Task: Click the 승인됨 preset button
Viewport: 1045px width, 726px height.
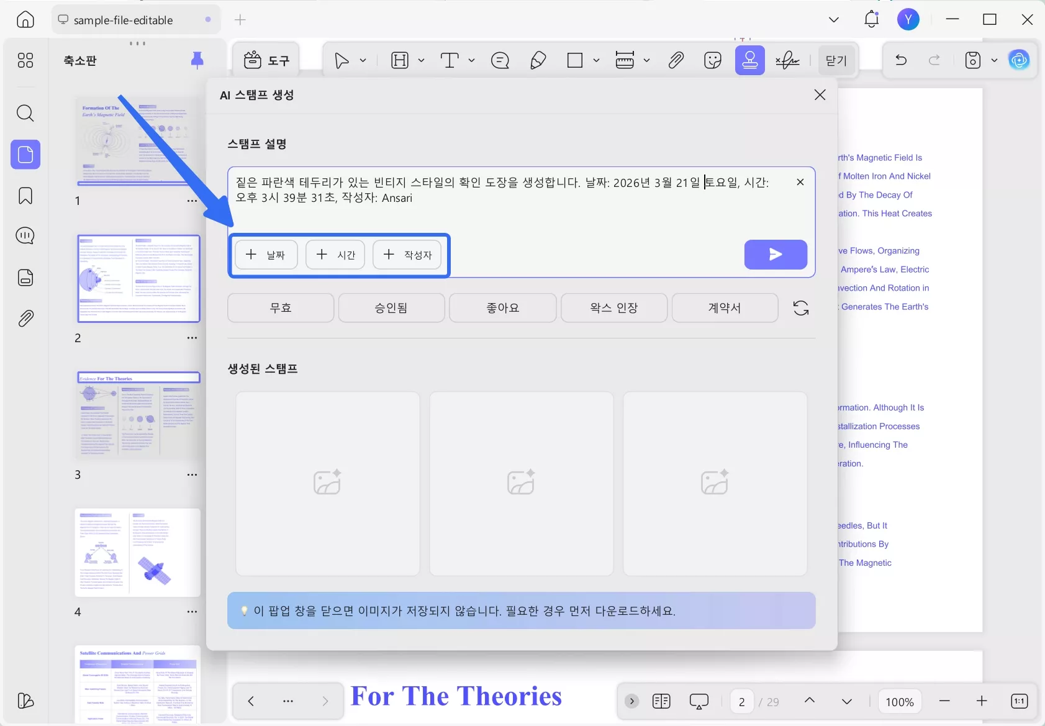Action: click(391, 307)
